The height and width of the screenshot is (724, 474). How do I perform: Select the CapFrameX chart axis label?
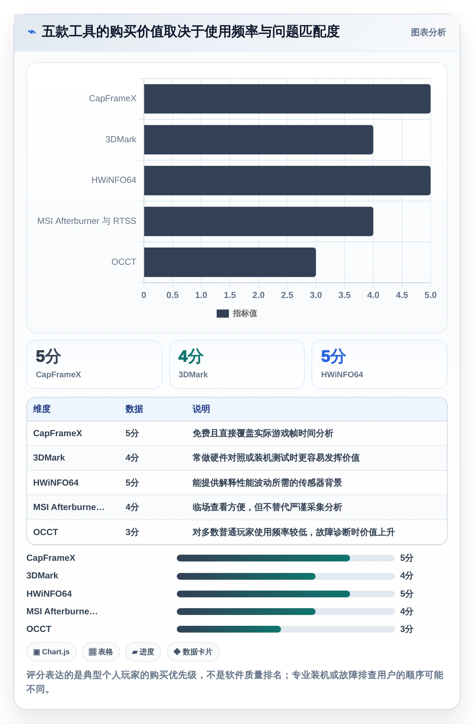(x=112, y=99)
